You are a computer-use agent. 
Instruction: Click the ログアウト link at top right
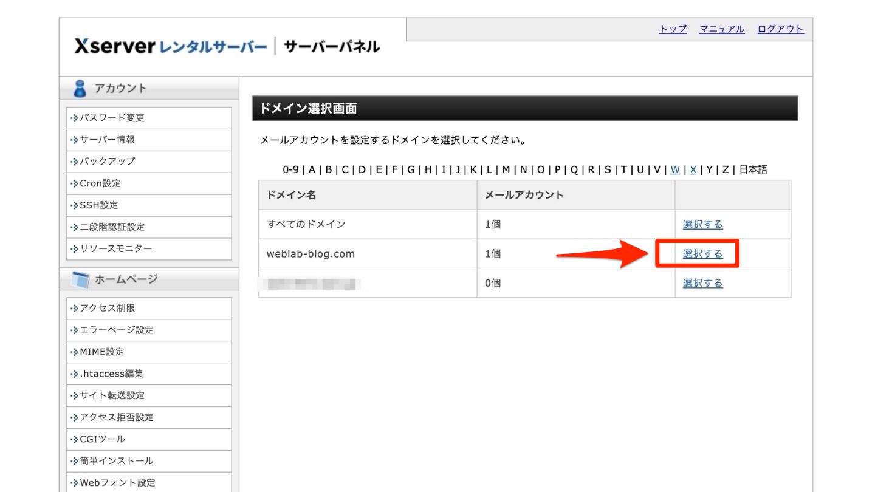point(780,29)
